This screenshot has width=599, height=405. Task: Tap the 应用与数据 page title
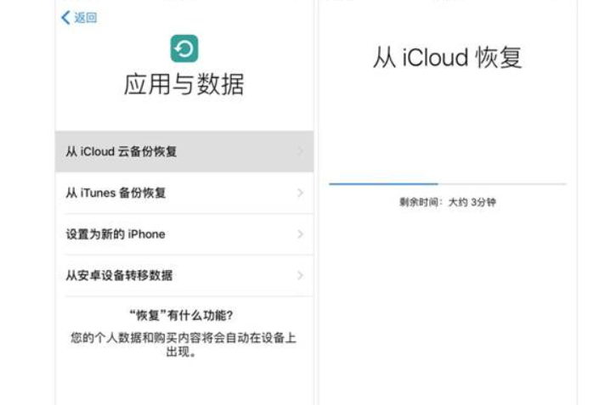pos(184,84)
